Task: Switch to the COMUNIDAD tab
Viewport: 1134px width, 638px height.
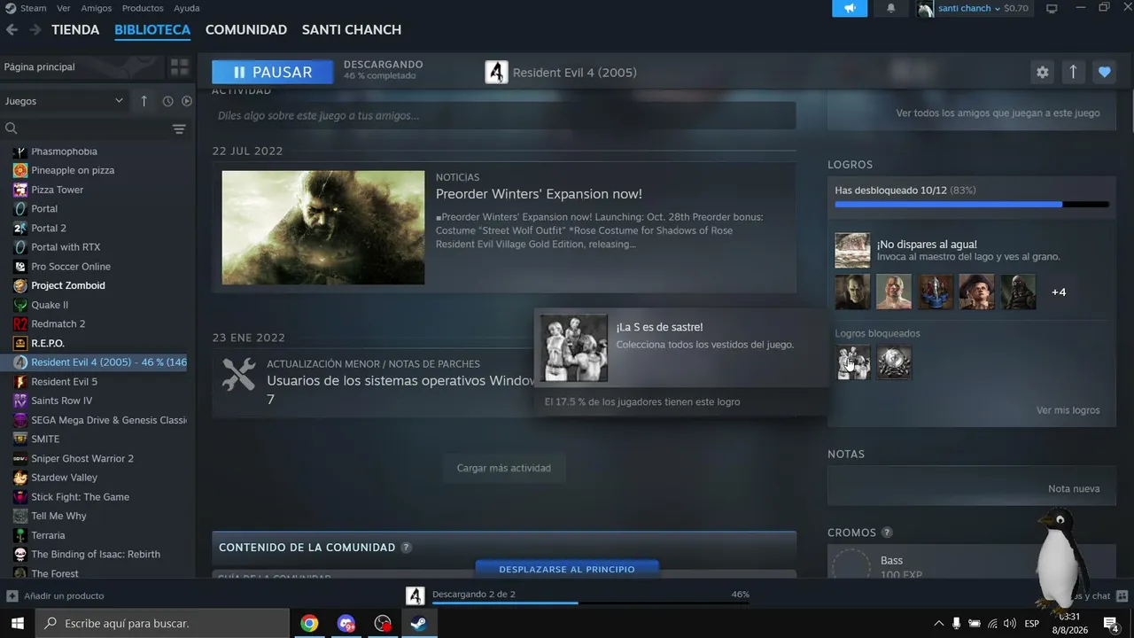Action: pyautogui.click(x=246, y=29)
